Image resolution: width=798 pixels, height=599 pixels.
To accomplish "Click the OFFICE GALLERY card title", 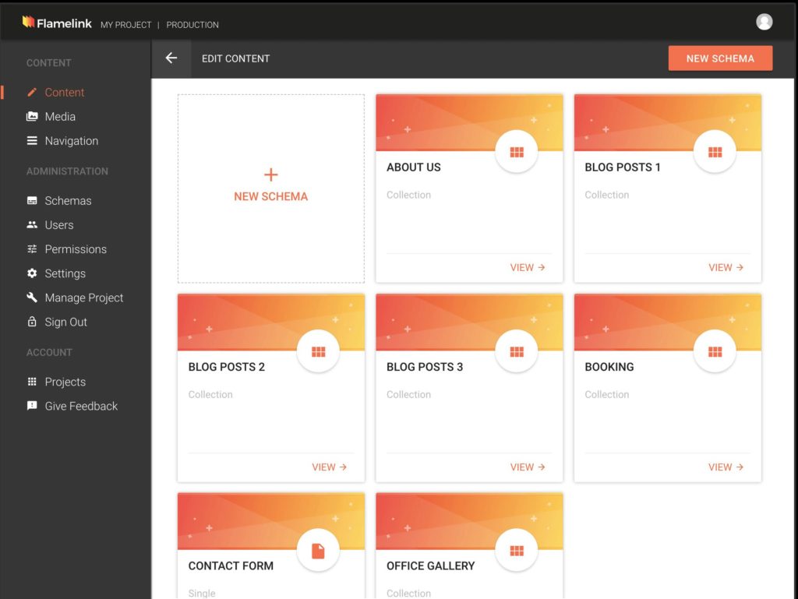I will pyautogui.click(x=430, y=566).
